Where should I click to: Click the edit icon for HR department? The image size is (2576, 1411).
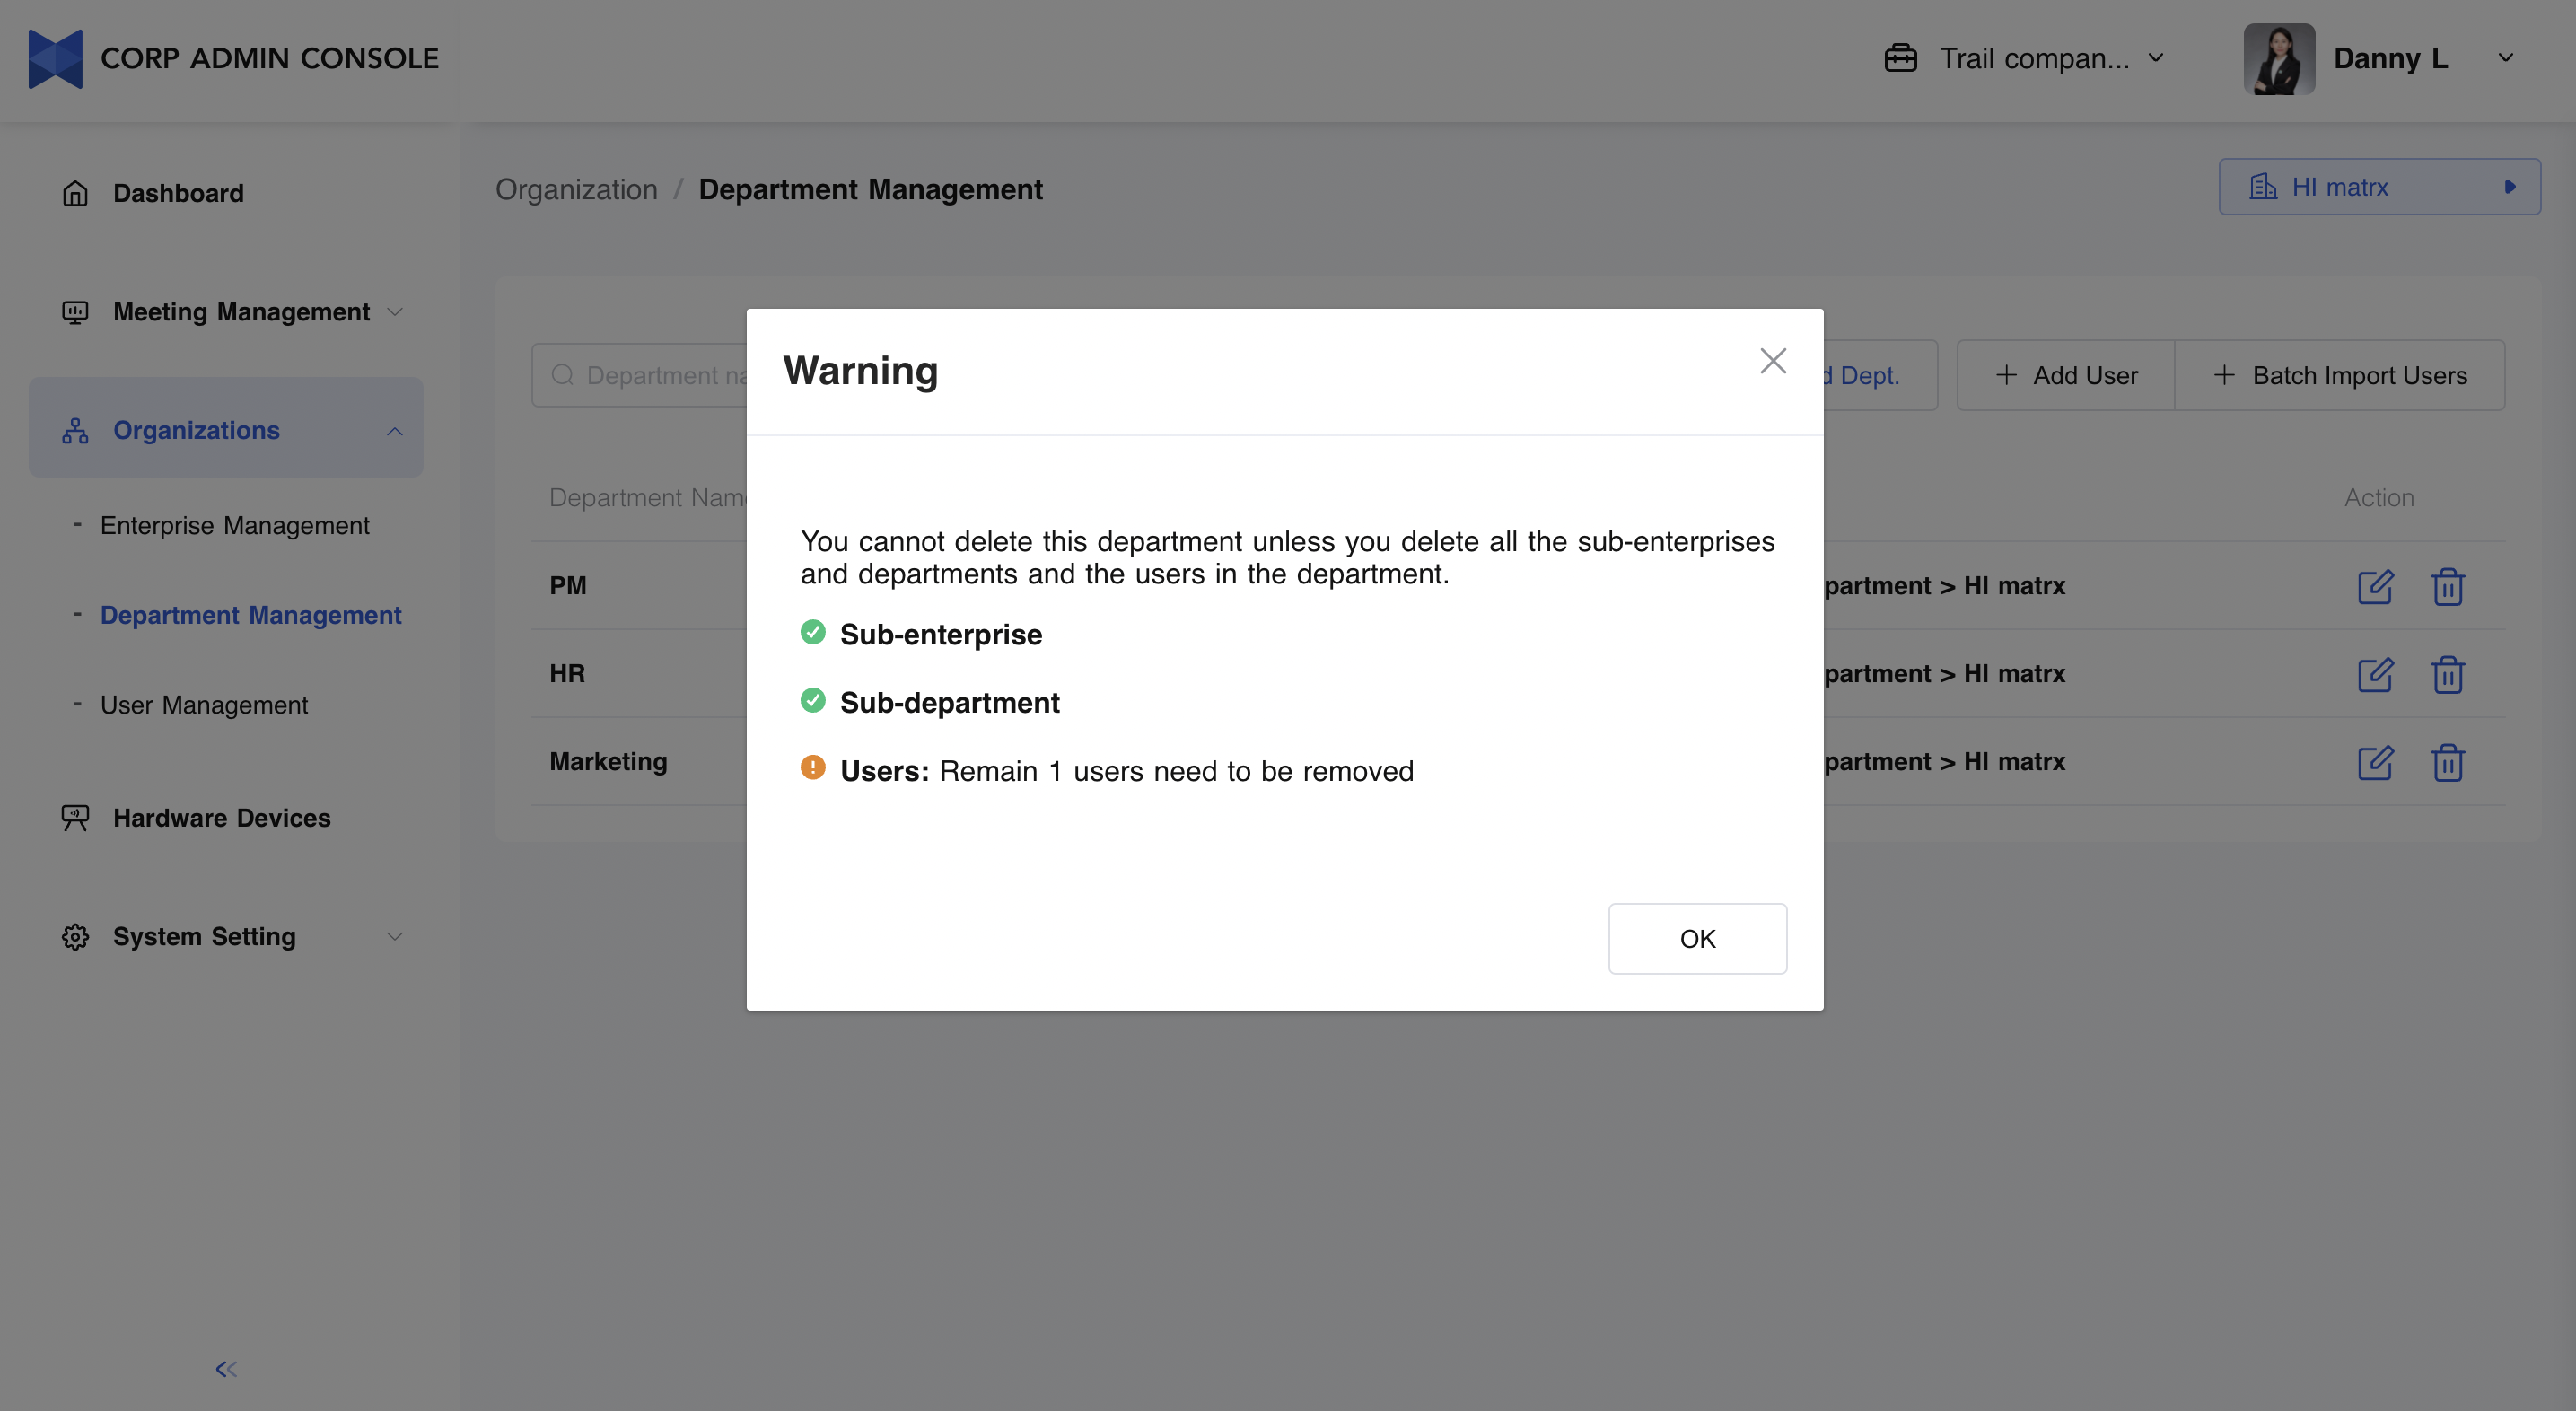pos(2375,674)
